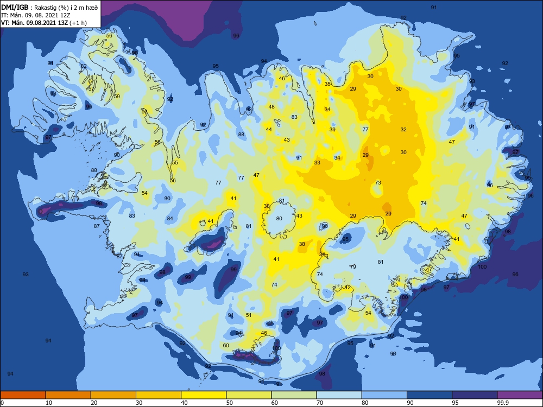Select the orange 10–20 legend color block

coord(68,395)
